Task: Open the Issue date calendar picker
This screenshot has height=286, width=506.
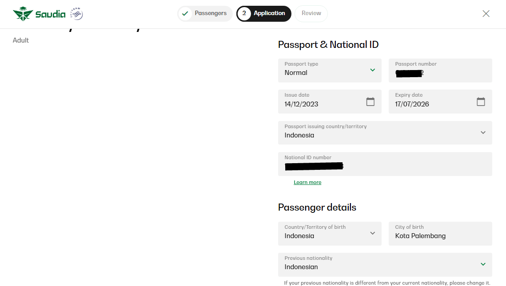Action: pyautogui.click(x=370, y=102)
